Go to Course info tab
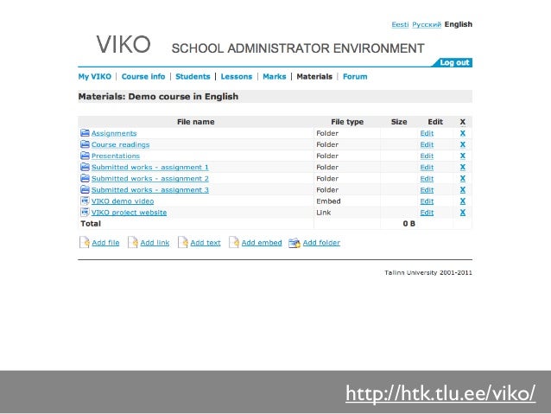551x414 pixels. 143,76
